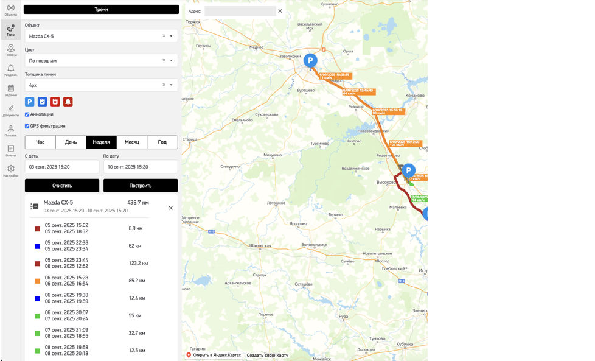Open the Настройки gear icon

[x=10, y=171]
